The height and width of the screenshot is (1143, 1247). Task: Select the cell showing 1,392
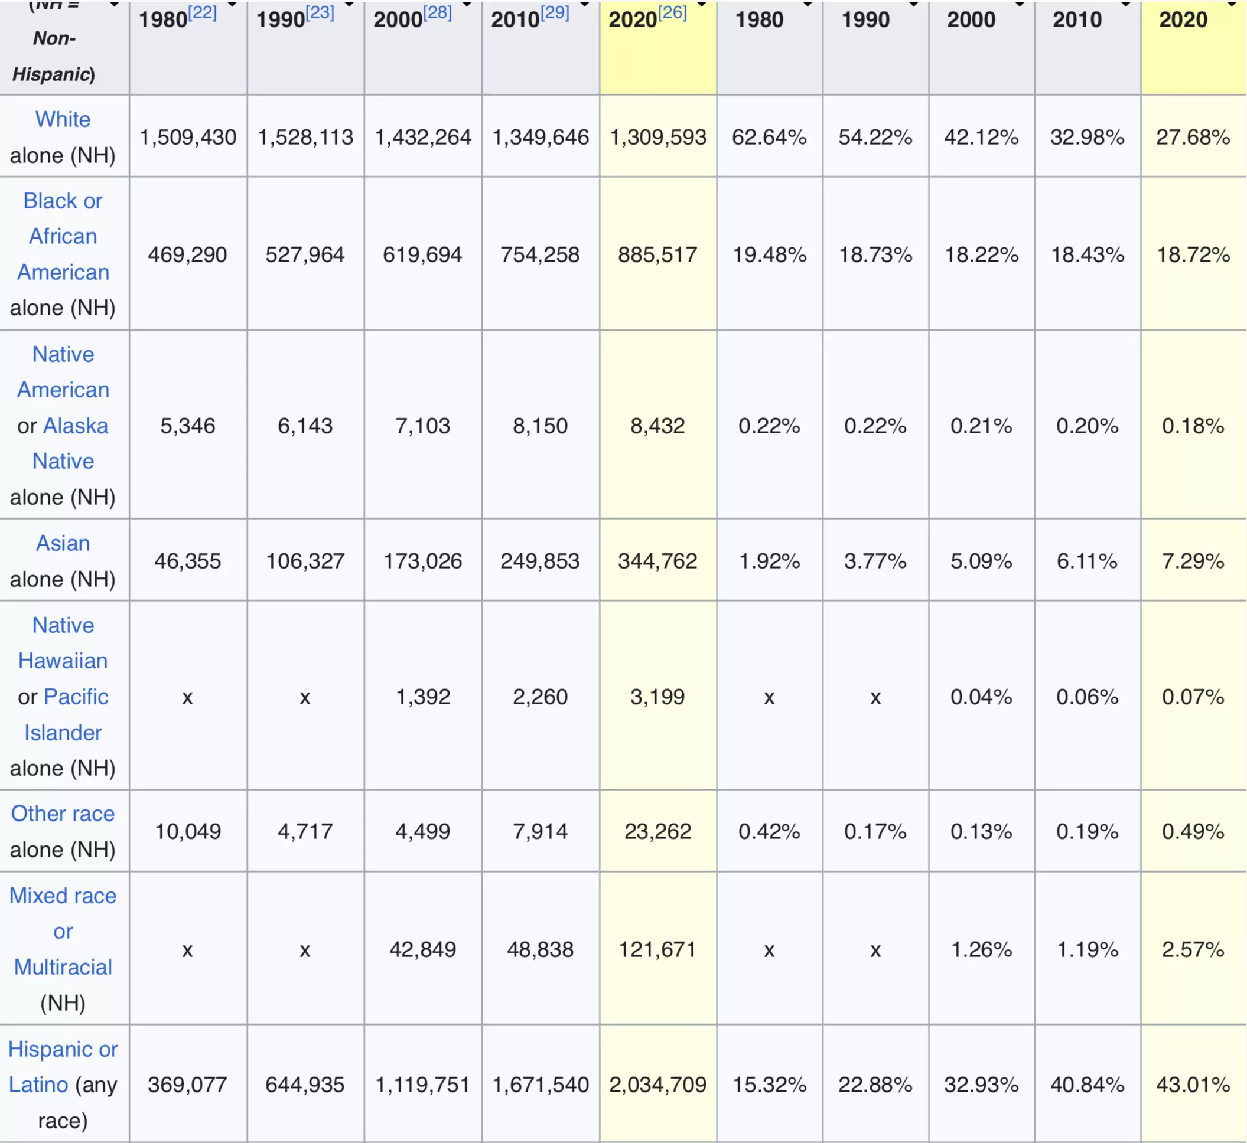424,696
